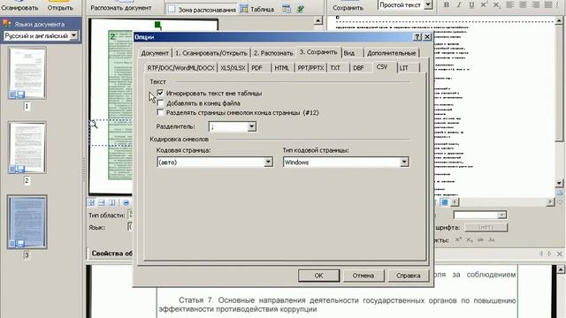Click the green arrow icon in image toolbar
The height and width of the screenshot is (318, 566).
[x=300, y=9]
